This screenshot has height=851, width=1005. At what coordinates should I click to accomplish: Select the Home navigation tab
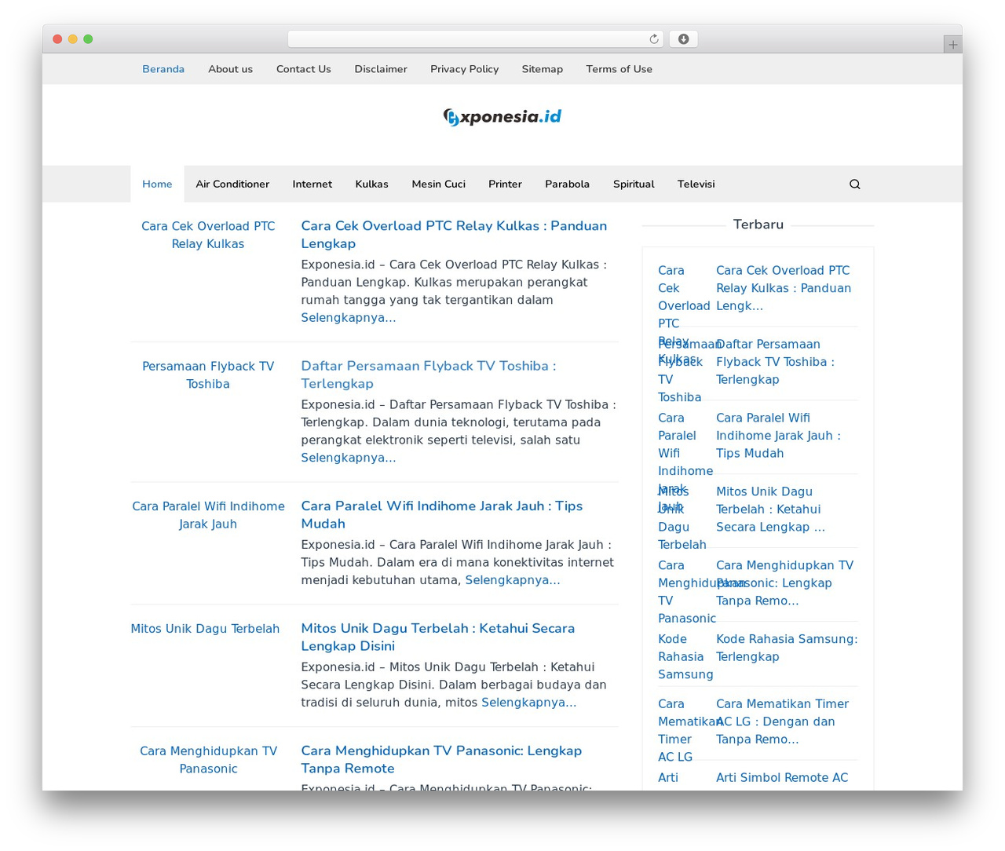[157, 184]
